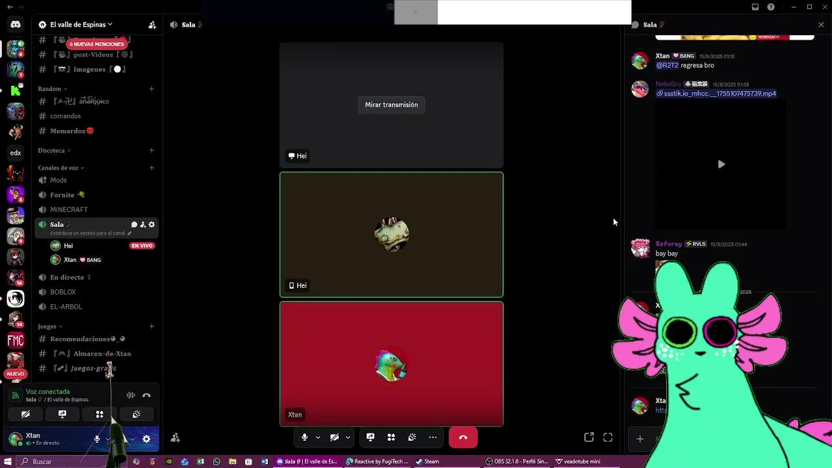The height and width of the screenshot is (468, 832).
Task: Open user settings gear next to Xtan
Action: coord(146,439)
